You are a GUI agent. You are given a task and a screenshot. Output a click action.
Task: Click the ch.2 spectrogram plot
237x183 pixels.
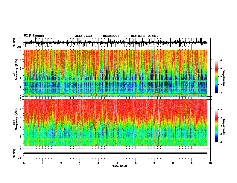point(116,123)
